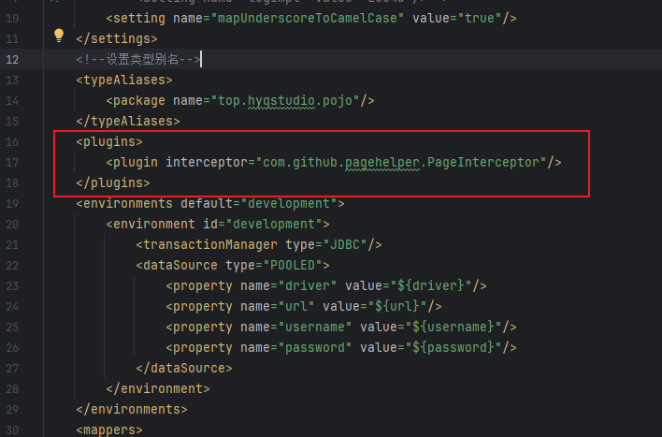Click the mapUnderscoreToCamelCase attribute value

coord(307,18)
